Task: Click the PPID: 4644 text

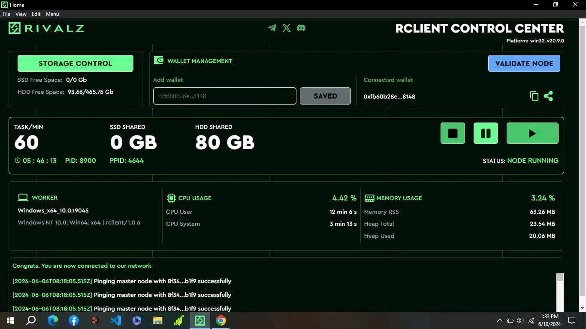Action: tap(127, 161)
